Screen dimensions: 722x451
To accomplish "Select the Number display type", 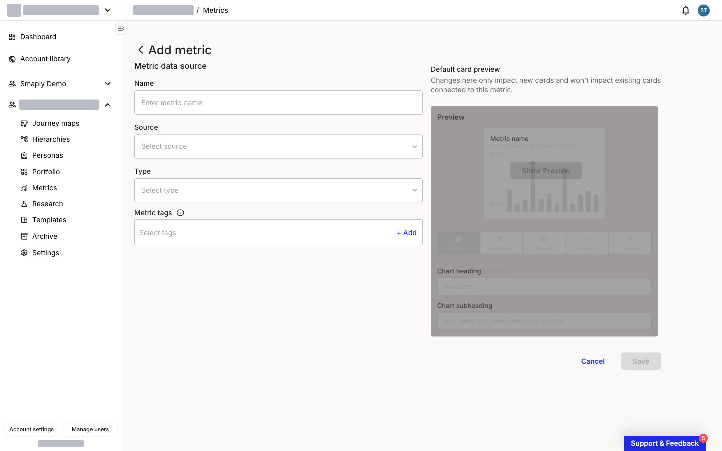I will click(x=630, y=243).
